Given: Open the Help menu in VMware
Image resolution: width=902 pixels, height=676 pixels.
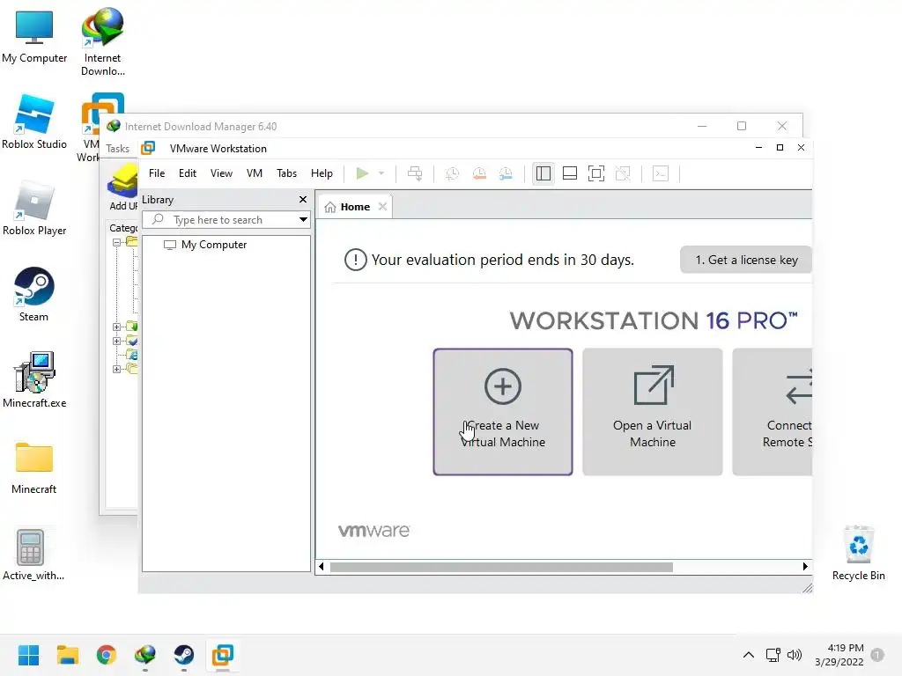Looking at the screenshot, I should (x=322, y=173).
